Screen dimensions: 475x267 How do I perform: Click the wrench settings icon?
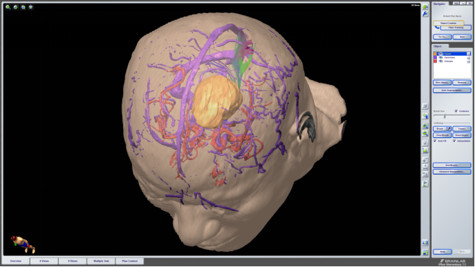point(425,14)
